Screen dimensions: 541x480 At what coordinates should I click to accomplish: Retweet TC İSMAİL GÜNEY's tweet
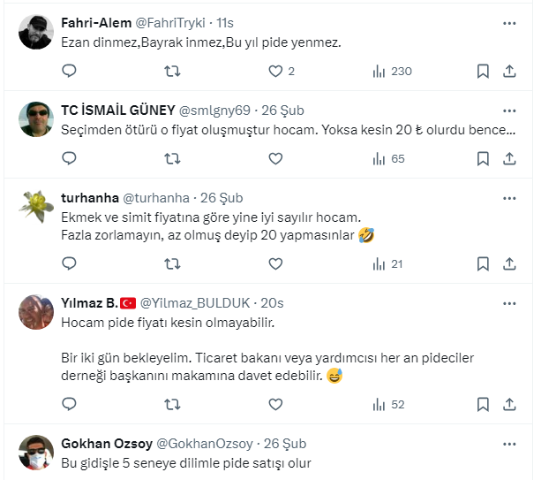[x=173, y=158]
